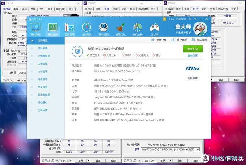Select 电脑概览 in the 鲁大师 sidebar
Image resolution: width=246 pixels, height=165 pixels.
coord(46,40)
